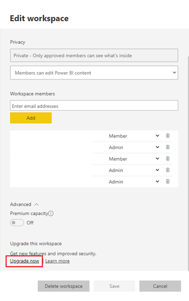Open the Members can edit Power BI content dropdown
Image resolution: width=189 pixels, height=301 pixels.
[x=94, y=73]
